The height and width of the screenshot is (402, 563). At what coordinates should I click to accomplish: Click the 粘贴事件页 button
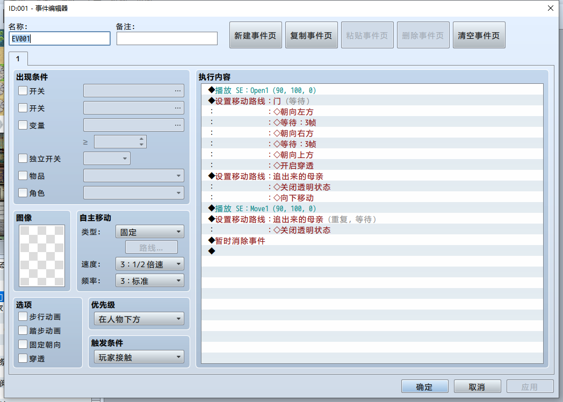point(367,35)
